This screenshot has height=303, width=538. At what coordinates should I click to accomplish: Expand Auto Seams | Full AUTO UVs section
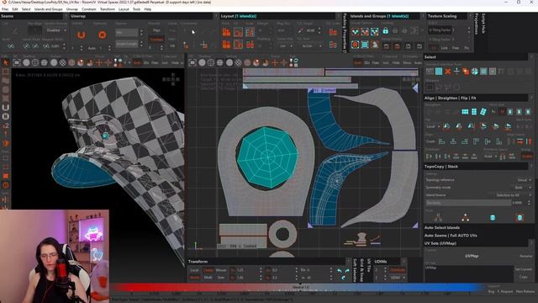pyautogui.click(x=451, y=236)
